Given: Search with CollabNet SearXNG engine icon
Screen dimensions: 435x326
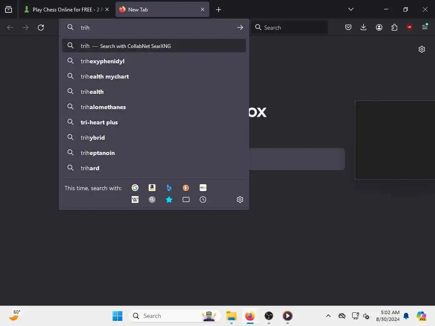Looking at the screenshot, I should 152,200.
